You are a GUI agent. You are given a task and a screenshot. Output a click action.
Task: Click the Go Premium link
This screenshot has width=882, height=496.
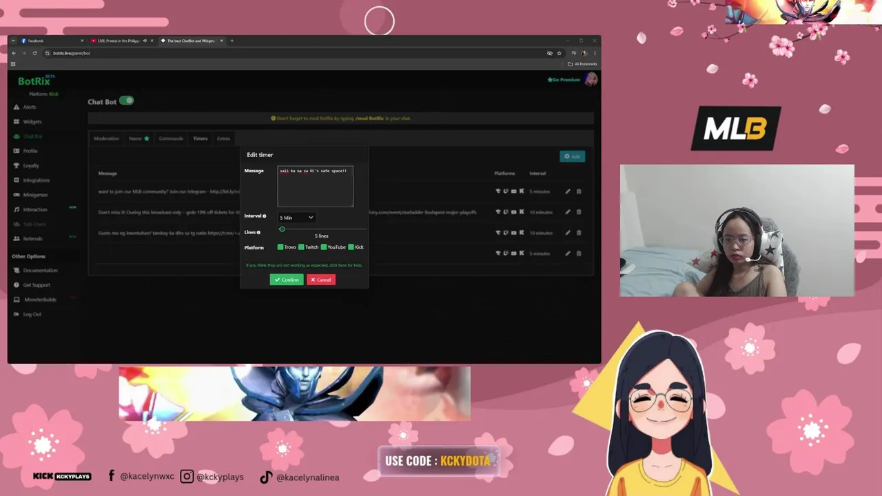pos(564,80)
